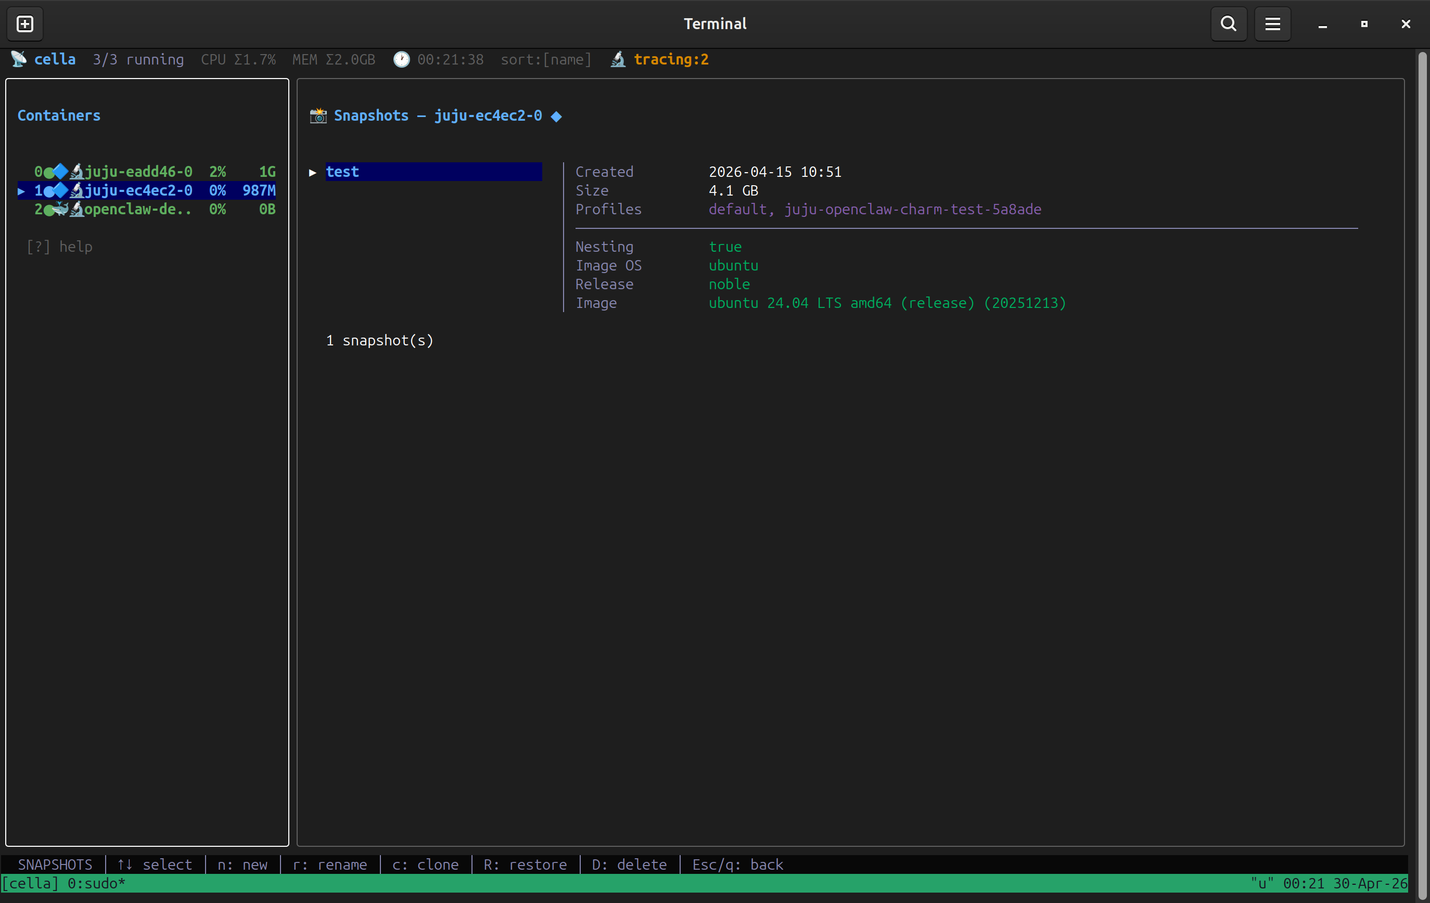Click the tmux session name [cella]
The width and height of the screenshot is (1430, 903).
(x=30, y=883)
